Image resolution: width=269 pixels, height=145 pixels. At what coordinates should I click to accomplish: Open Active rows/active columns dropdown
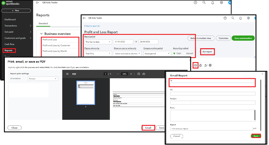[127, 53]
